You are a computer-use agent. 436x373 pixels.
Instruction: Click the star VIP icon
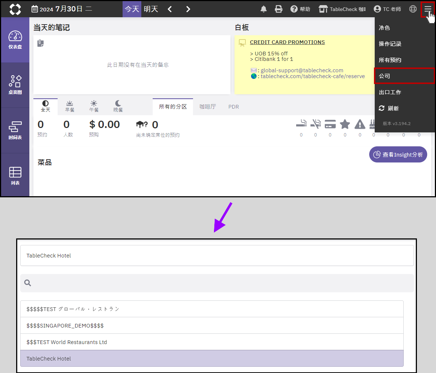(345, 124)
